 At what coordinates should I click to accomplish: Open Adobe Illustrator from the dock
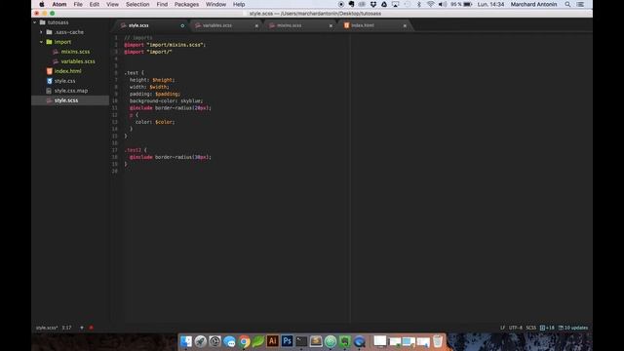(273, 341)
